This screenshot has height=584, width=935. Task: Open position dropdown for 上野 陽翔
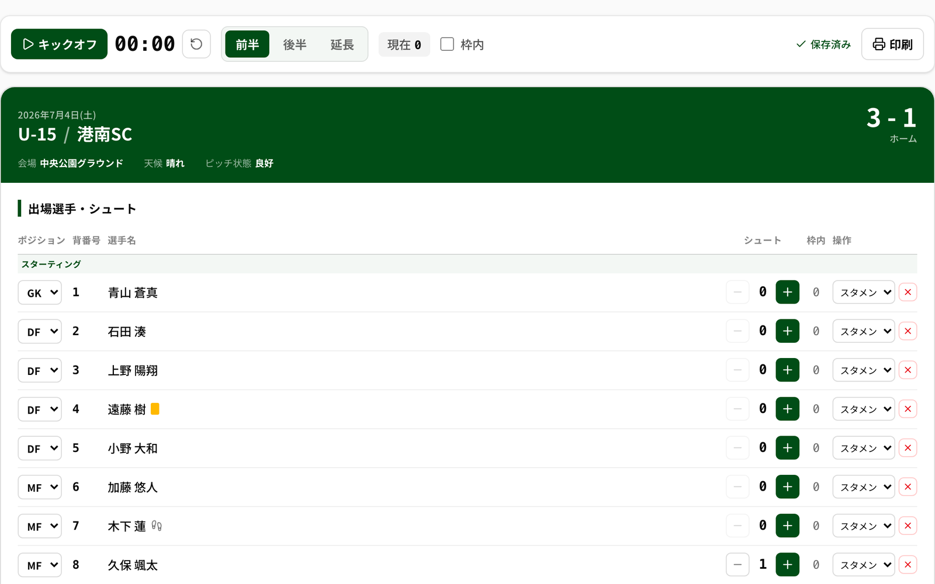[40, 370]
